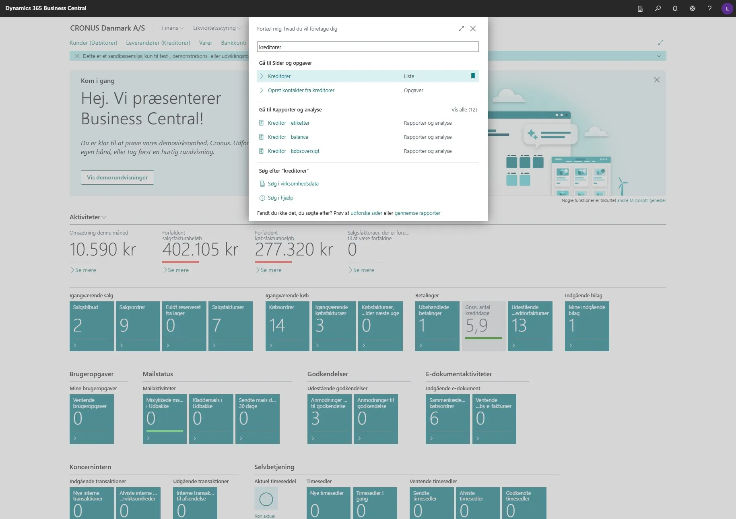Click Vis demorundvisninger button
The image size is (736, 519).
(118, 177)
